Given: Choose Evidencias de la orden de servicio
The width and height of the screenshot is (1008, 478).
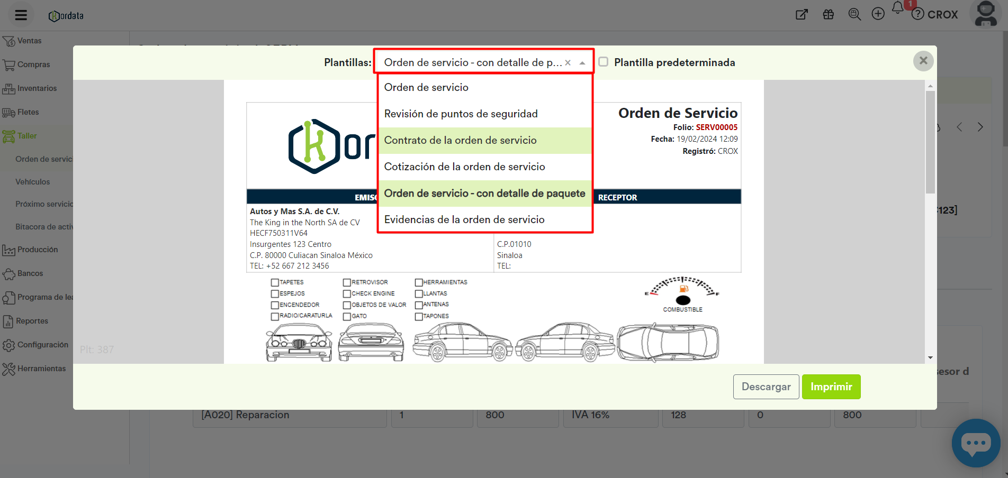Looking at the screenshot, I should [x=464, y=219].
